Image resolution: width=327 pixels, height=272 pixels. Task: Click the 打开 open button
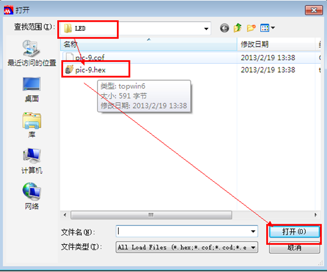tap(295, 231)
